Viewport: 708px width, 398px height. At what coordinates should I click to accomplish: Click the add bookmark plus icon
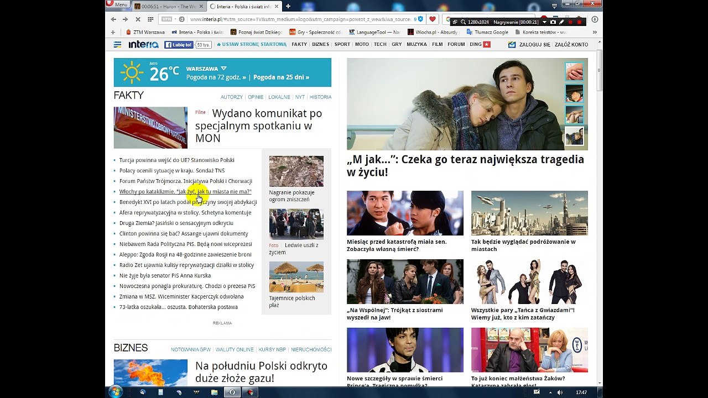[x=113, y=32]
